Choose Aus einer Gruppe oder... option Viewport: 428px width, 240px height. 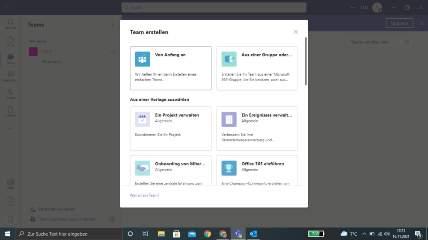257,68
